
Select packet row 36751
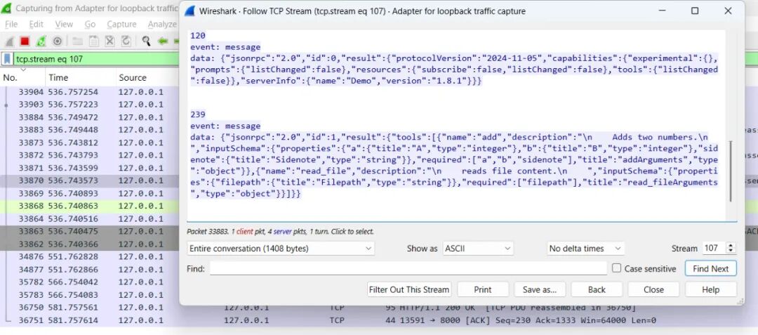[x=379, y=320]
